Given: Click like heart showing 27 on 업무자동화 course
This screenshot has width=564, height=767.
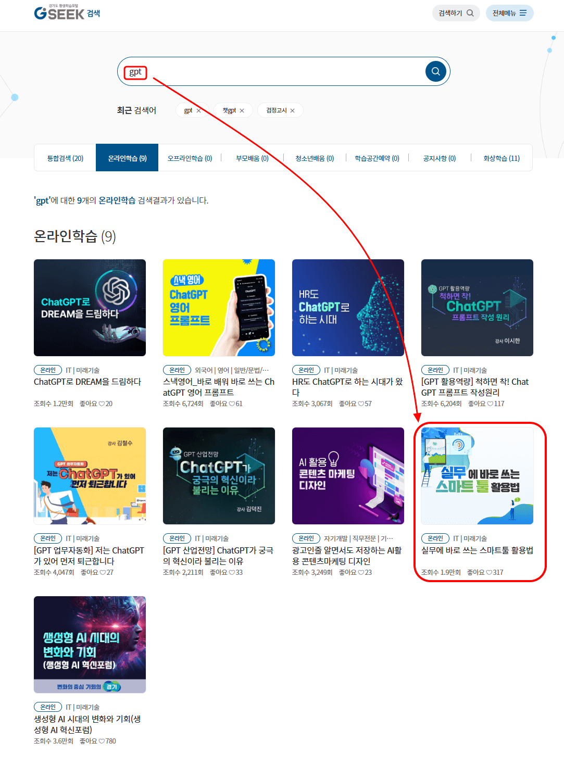Looking at the screenshot, I should click(x=103, y=572).
